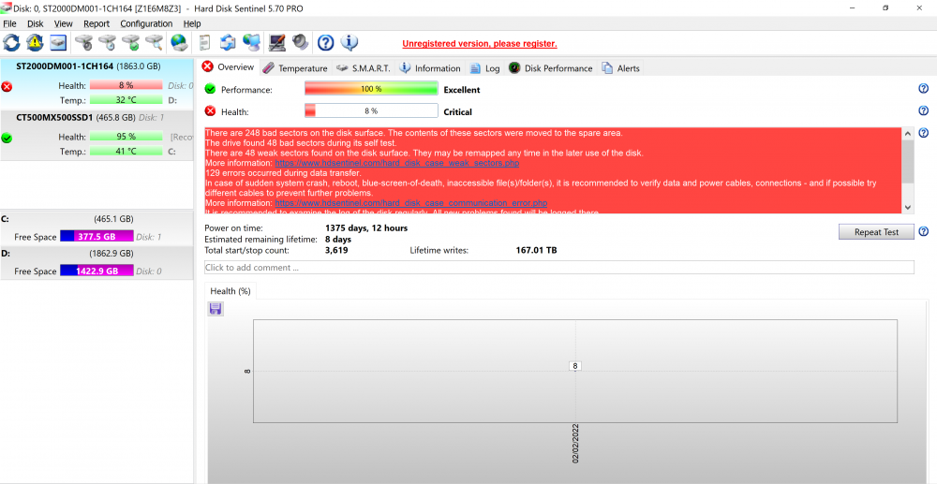The height and width of the screenshot is (484, 937).
Task: Click red critical icon for ST2000DM001 disk
Action: coord(7,86)
